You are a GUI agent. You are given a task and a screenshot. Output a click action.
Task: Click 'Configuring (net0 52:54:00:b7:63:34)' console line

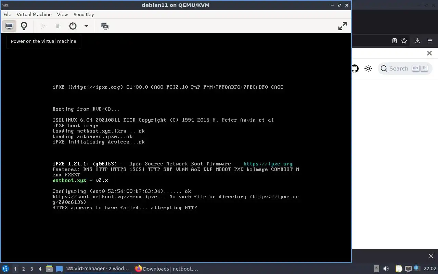(x=121, y=191)
